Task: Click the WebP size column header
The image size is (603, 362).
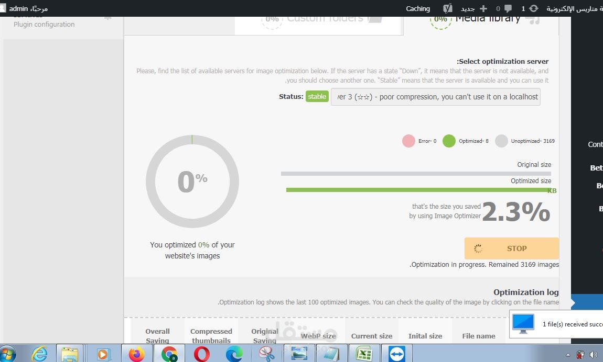Action: (318, 336)
